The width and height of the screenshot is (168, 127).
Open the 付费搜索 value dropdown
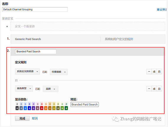click(x=59, y=72)
